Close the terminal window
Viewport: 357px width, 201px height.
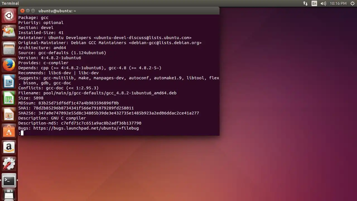22,11
